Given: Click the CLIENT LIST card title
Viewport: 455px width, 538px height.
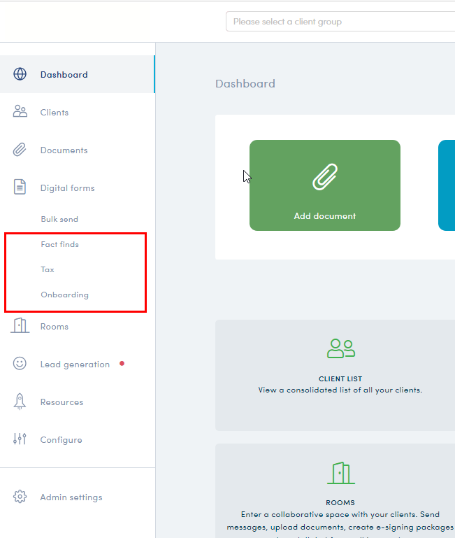Looking at the screenshot, I should click(340, 378).
